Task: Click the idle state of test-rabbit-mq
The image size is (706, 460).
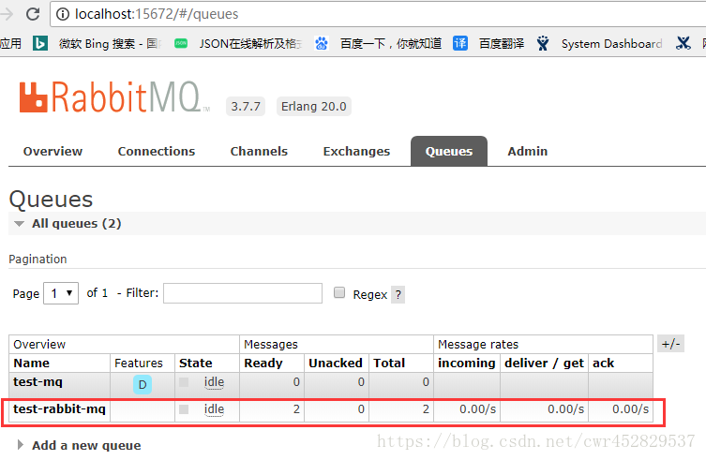Action: [214, 409]
